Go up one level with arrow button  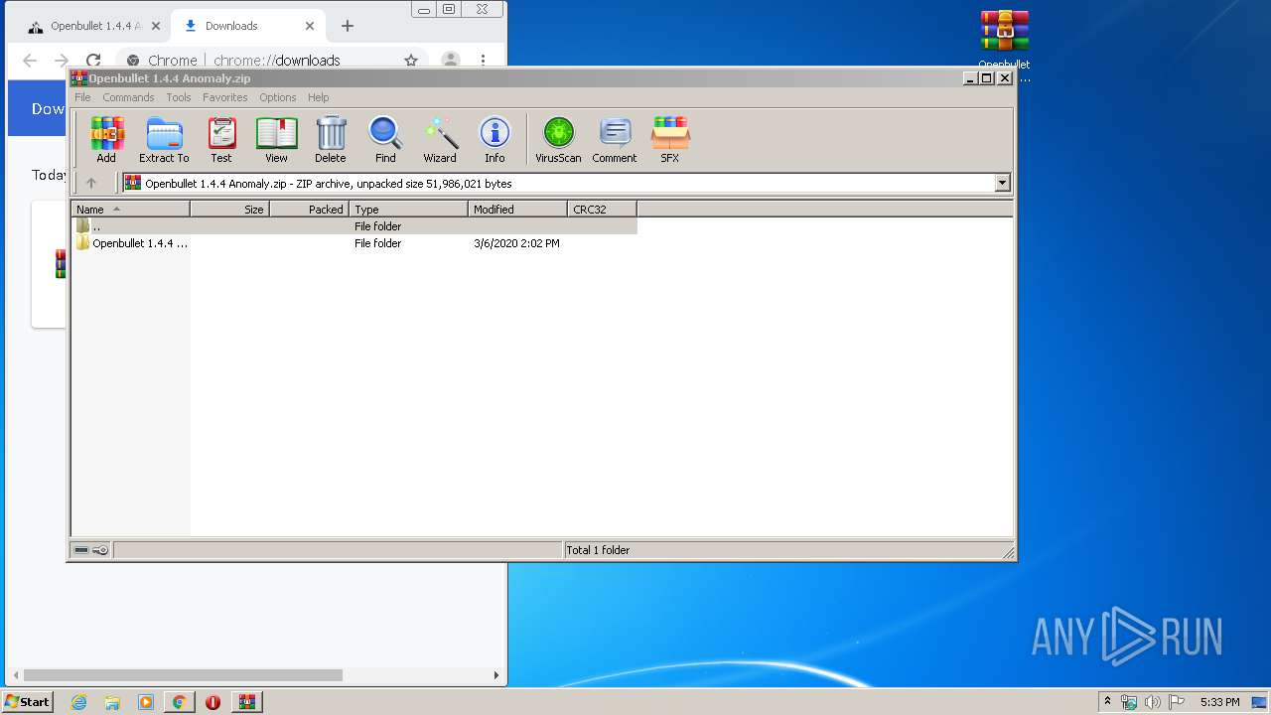(x=91, y=183)
